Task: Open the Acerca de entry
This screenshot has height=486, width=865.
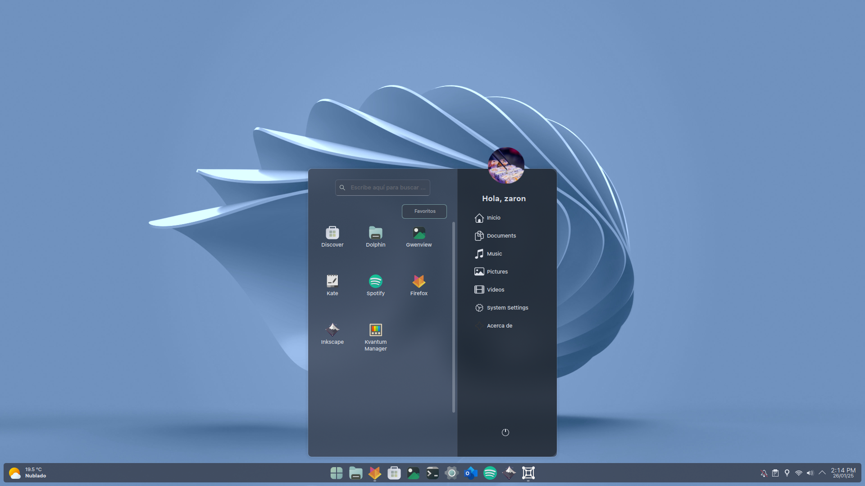Action: pos(493,326)
